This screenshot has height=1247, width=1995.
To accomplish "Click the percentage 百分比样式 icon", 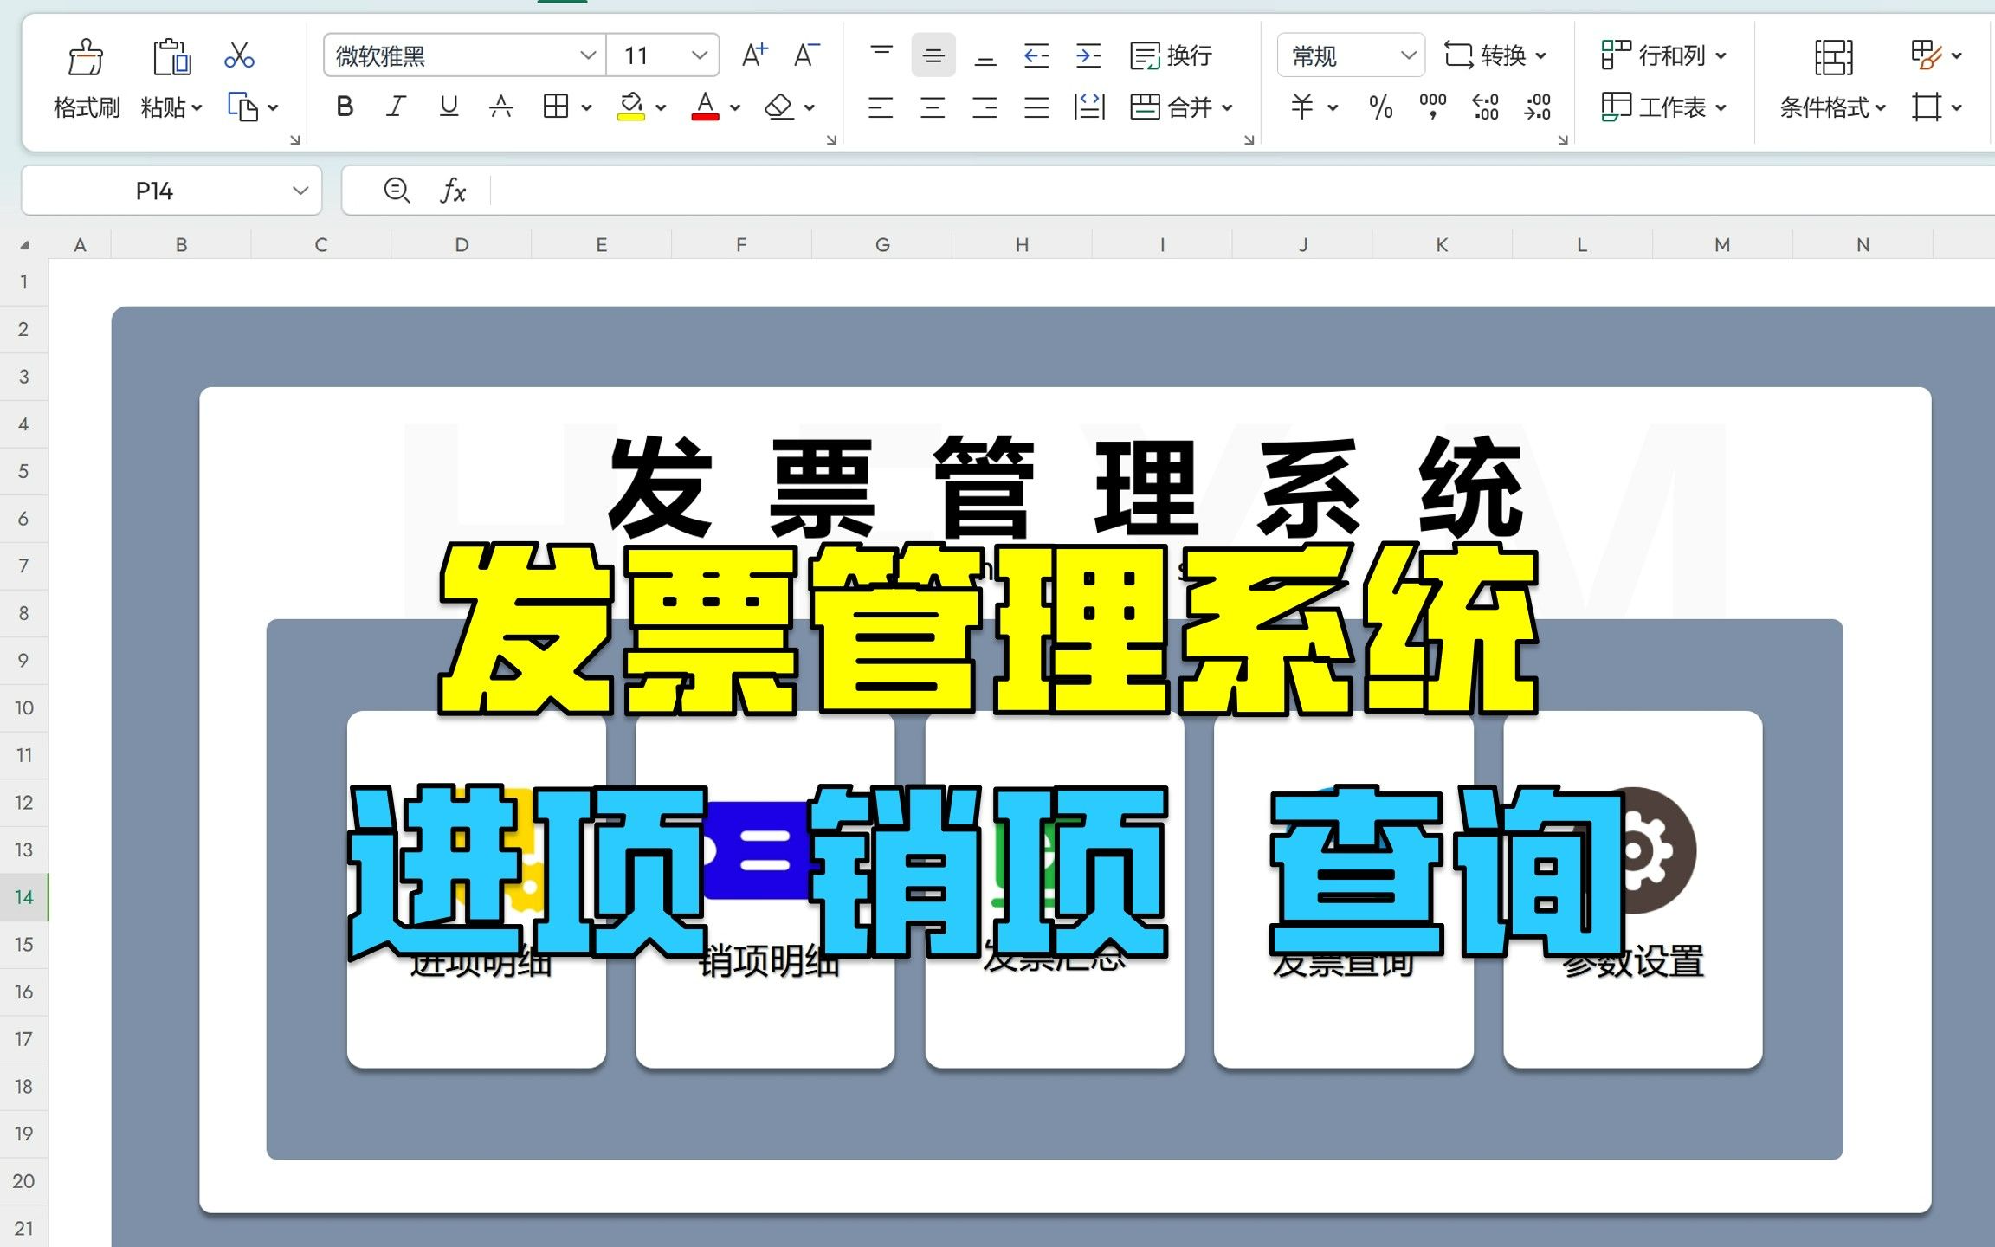I will coord(1378,107).
